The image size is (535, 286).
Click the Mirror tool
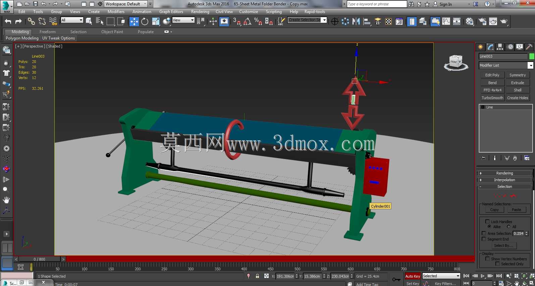356,21
